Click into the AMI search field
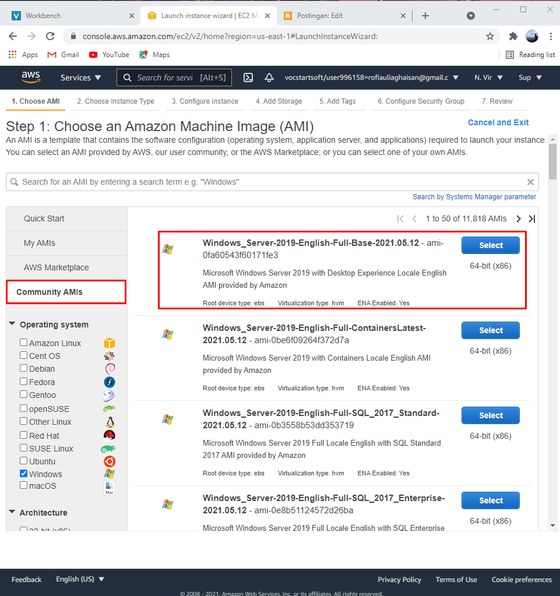Image resolution: width=560 pixels, height=596 pixels. pyautogui.click(x=272, y=182)
